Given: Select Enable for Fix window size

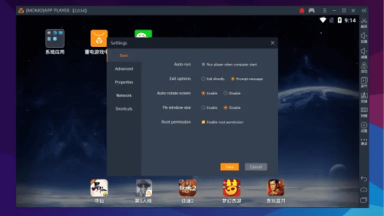Looking at the screenshot, I should (x=203, y=107).
